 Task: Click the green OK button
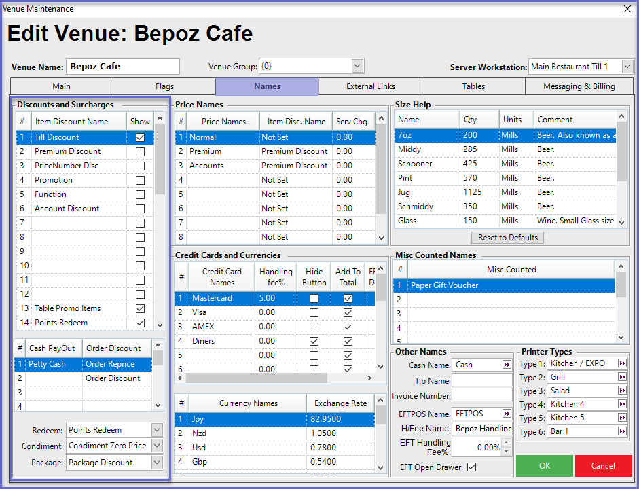click(x=544, y=466)
